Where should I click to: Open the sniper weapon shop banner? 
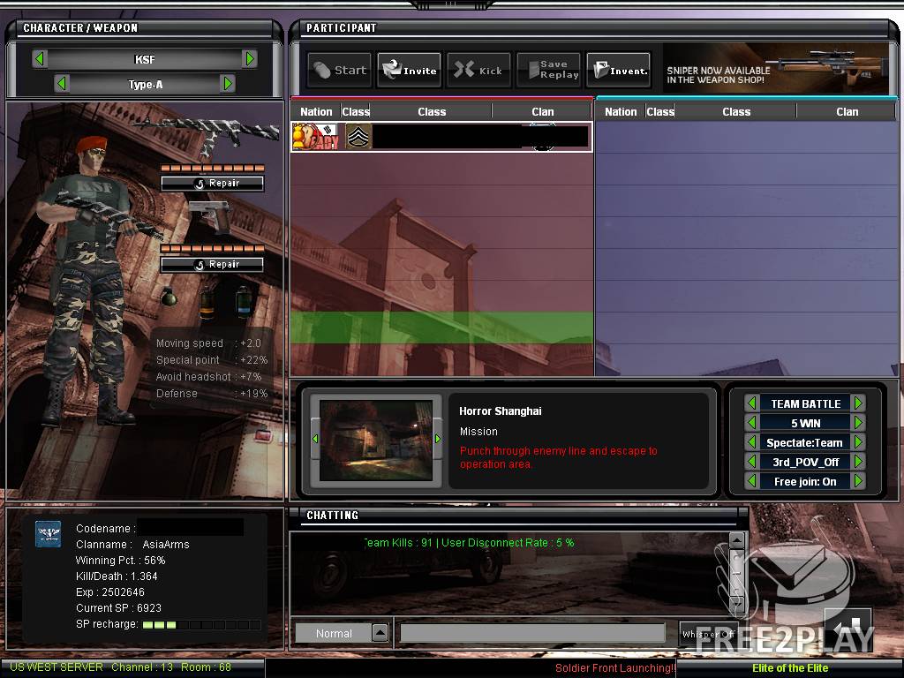tap(776, 69)
